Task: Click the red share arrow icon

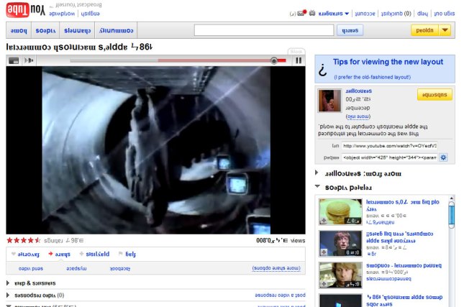Action: tap(50, 254)
